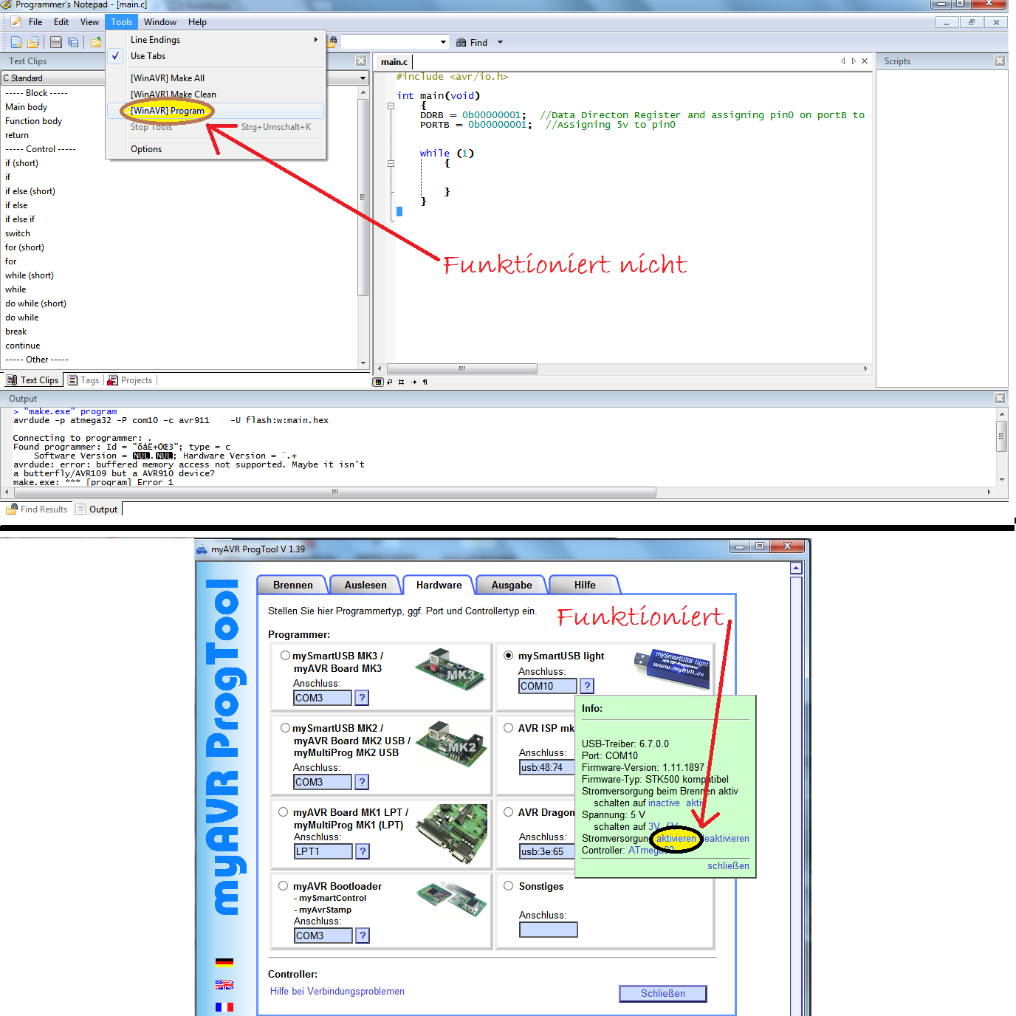Open Options from Tools menu
The height and width of the screenshot is (1016, 1016).
tap(216, 149)
